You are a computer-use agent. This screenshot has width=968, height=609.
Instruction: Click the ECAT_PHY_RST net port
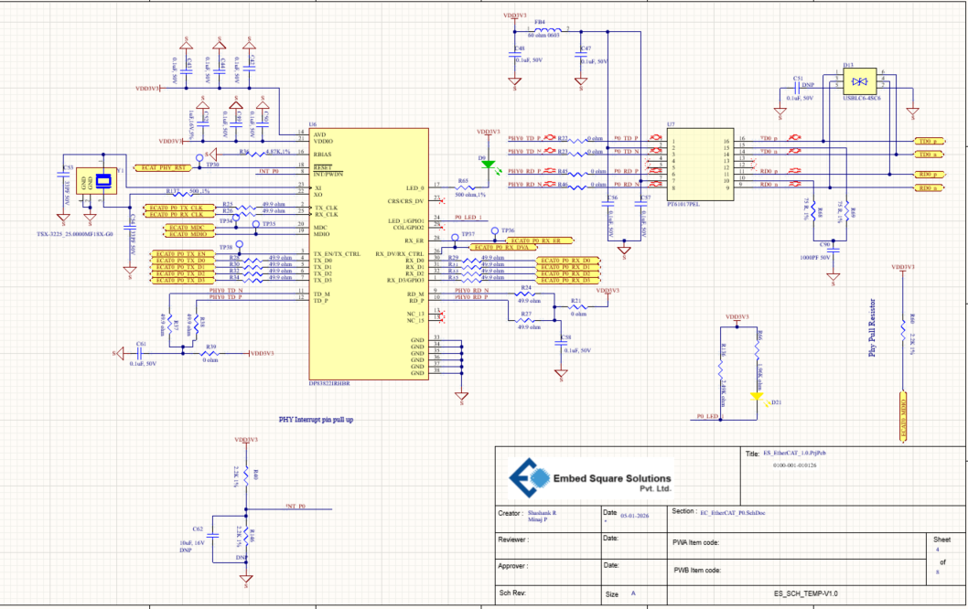tap(162, 168)
